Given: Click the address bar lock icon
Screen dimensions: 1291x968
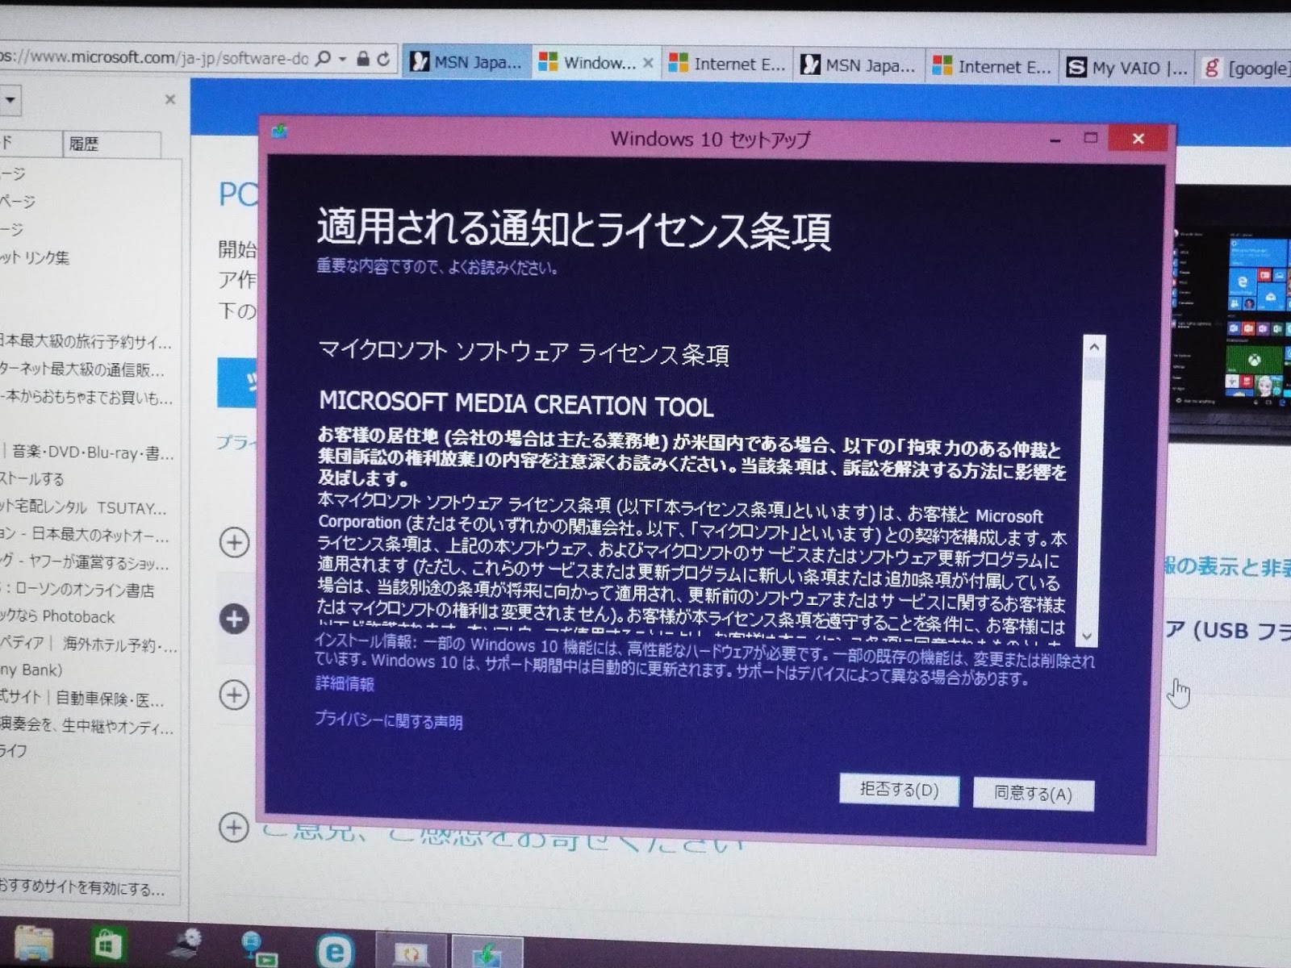Looking at the screenshot, I should tap(363, 59).
